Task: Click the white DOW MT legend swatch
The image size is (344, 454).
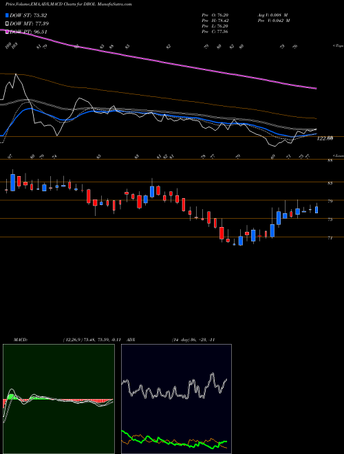Action: tap(7, 24)
